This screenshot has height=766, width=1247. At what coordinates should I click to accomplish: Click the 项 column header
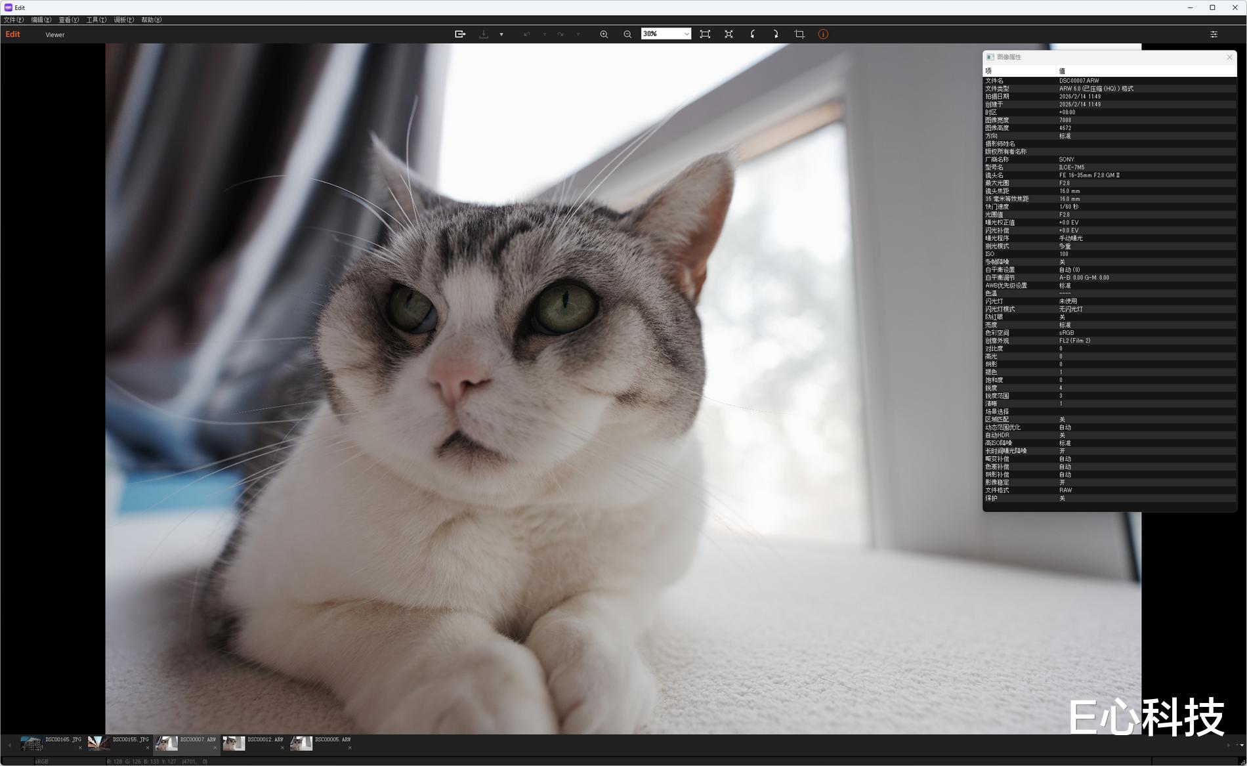pyautogui.click(x=1019, y=71)
